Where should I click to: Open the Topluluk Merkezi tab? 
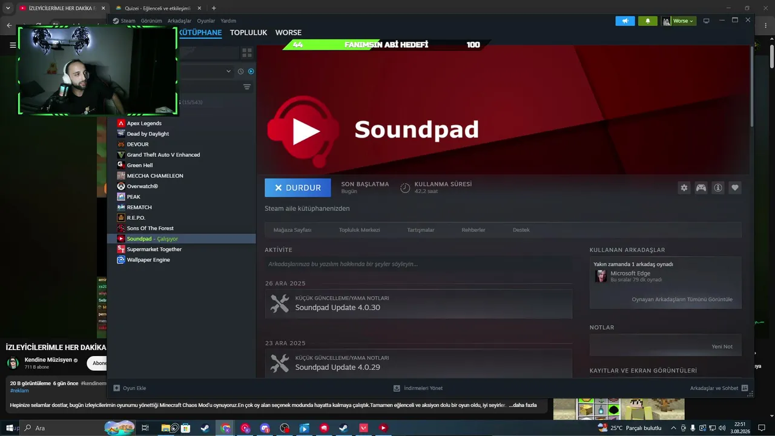pos(360,230)
